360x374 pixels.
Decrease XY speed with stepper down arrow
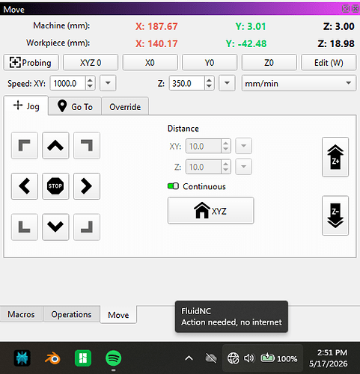91,87
